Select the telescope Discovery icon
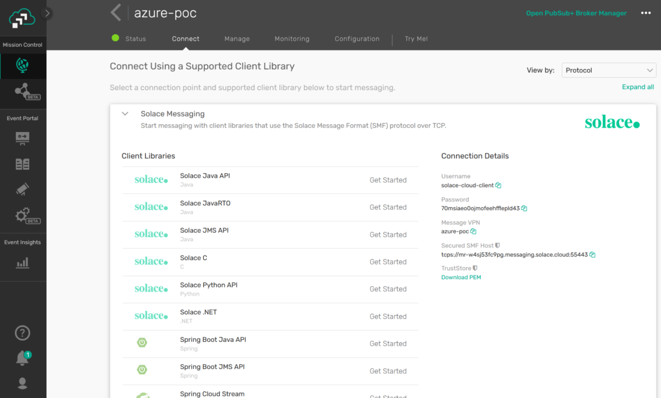The image size is (661, 398). pos(22,189)
